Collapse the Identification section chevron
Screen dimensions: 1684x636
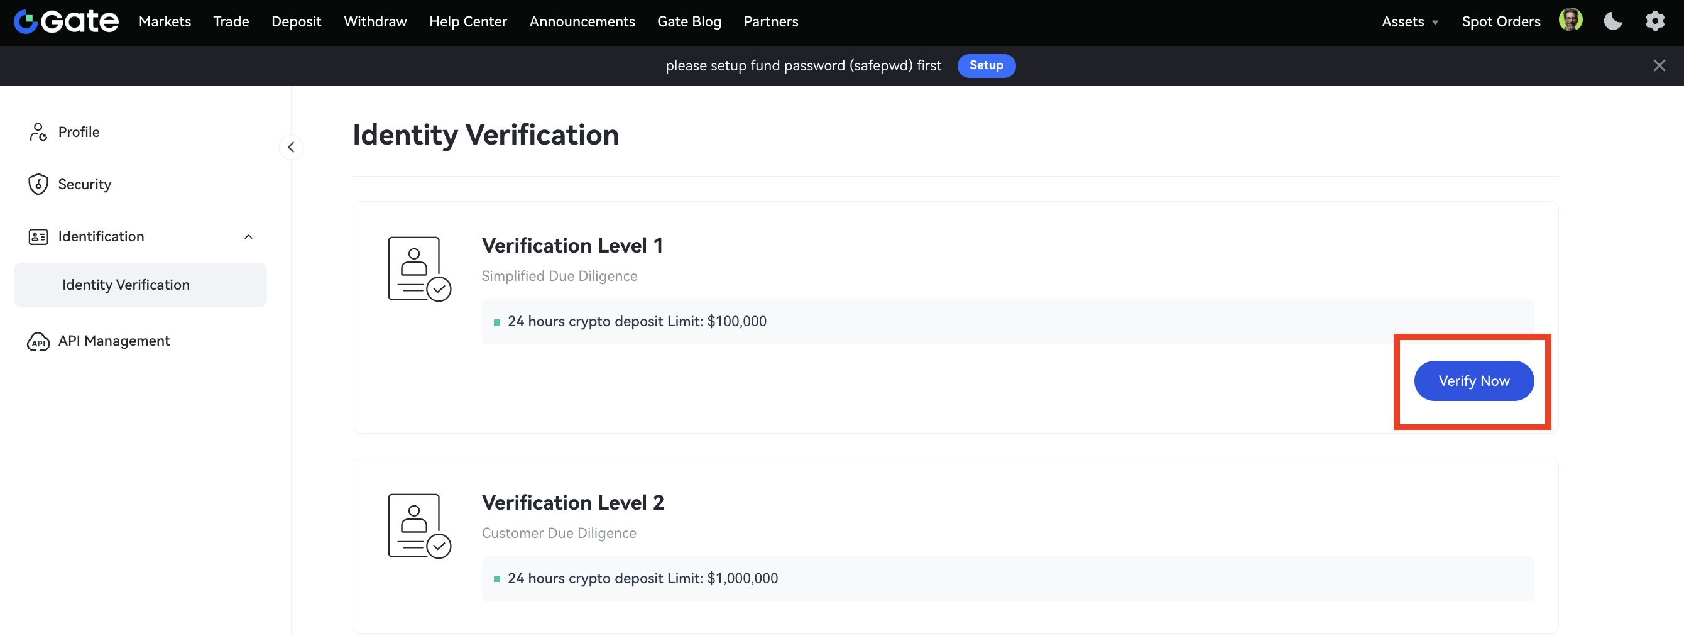pos(248,237)
